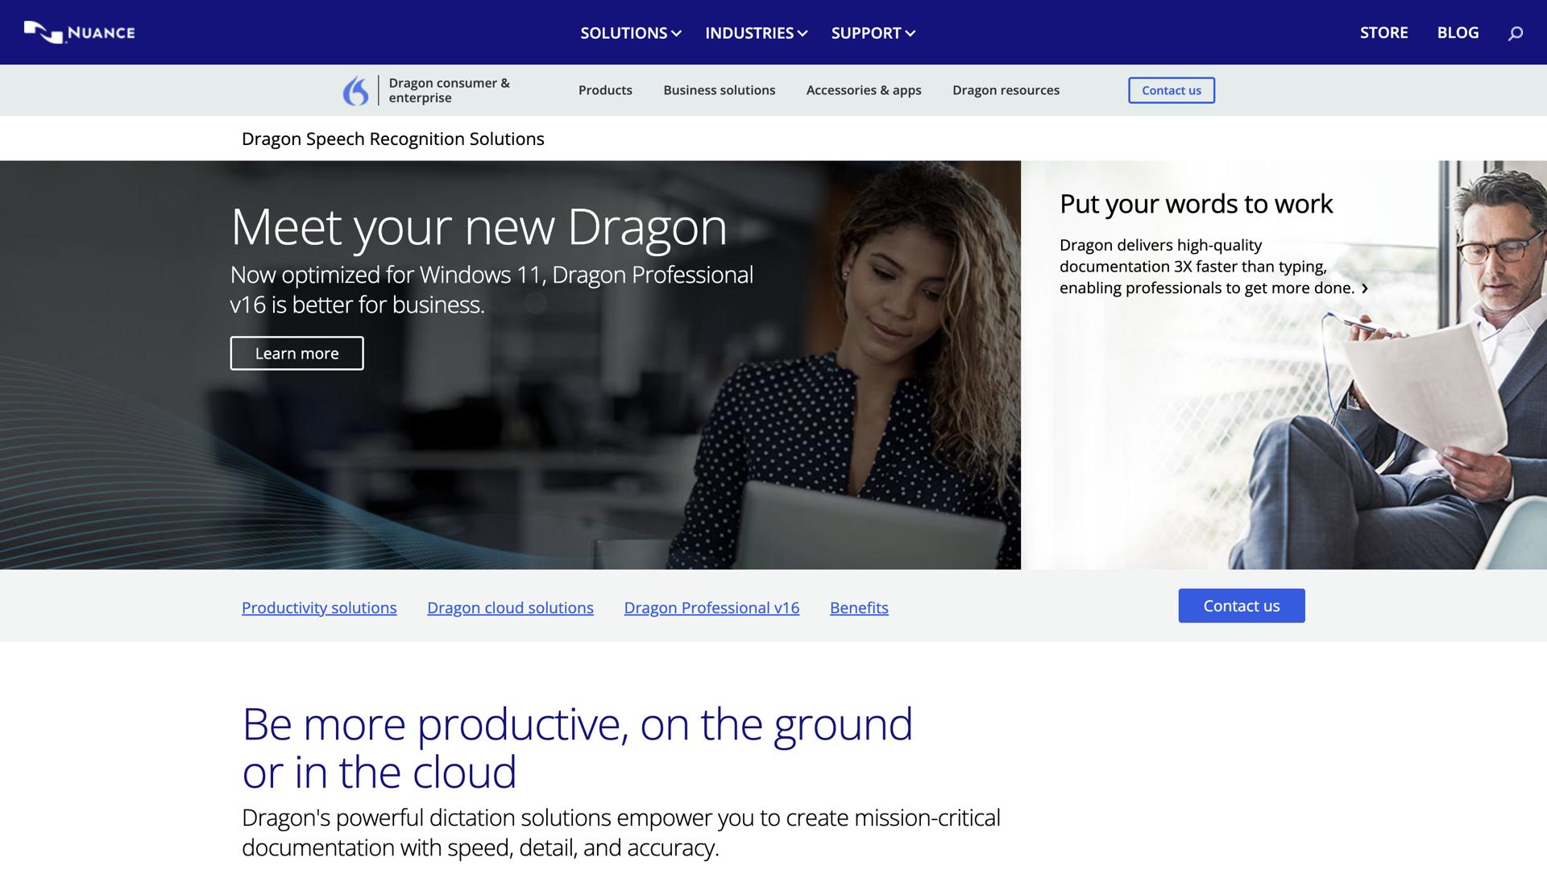Open the BLOG menu item
Screen dimensions: 1547x870
point(1458,32)
